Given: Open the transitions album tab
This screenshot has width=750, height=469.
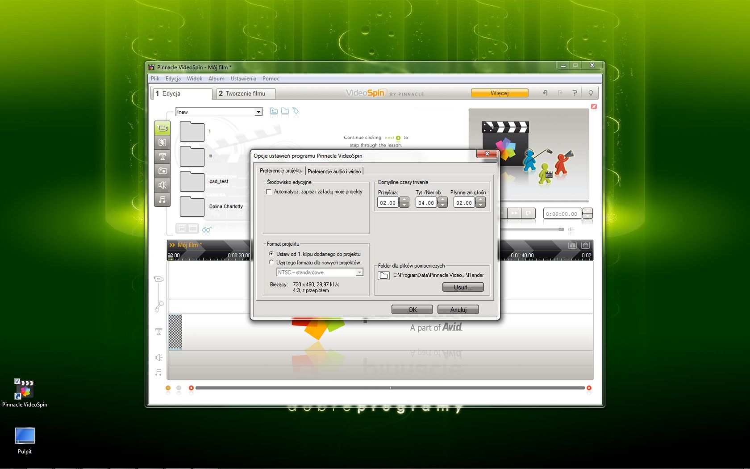Looking at the screenshot, I should tap(162, 142).
